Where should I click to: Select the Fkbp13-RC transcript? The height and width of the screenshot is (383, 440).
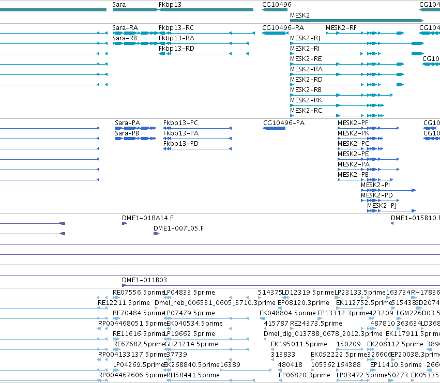coord(207,33)
